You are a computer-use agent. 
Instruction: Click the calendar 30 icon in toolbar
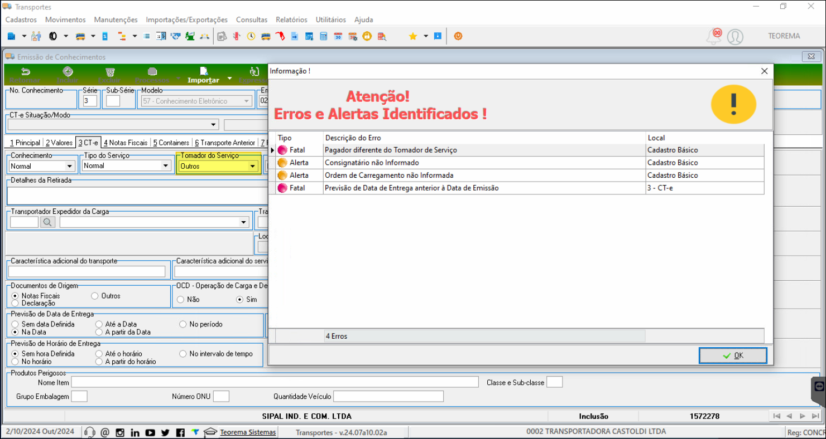(338, 36)
